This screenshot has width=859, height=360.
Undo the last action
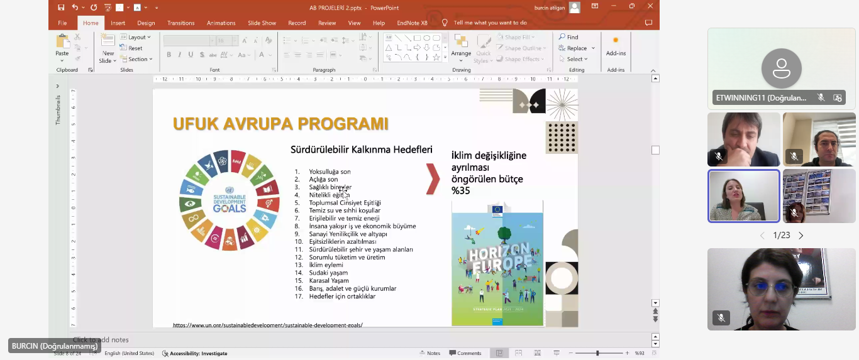[x=75, y=7]
